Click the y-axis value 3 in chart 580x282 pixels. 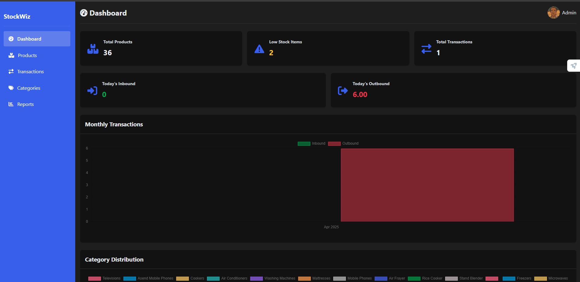click(87, 185)
